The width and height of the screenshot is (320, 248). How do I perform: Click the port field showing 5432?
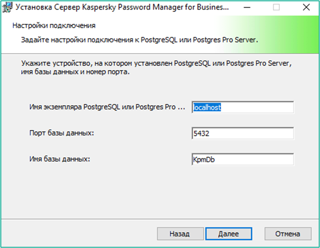[x=243, y=133]
